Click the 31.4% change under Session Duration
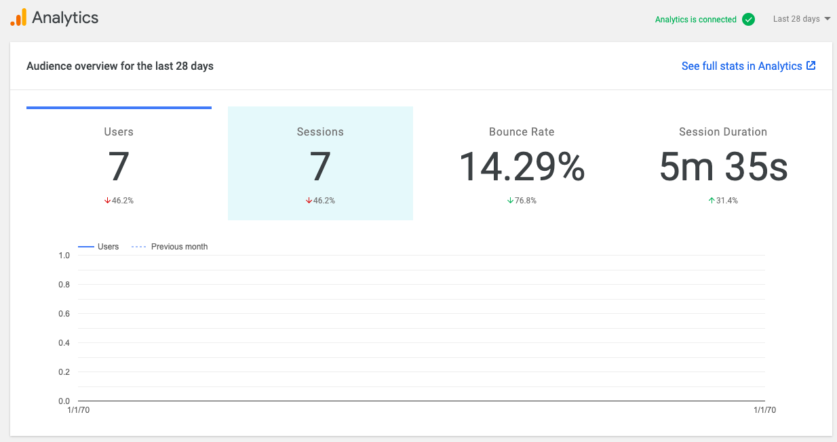 [x=727, y=201]
